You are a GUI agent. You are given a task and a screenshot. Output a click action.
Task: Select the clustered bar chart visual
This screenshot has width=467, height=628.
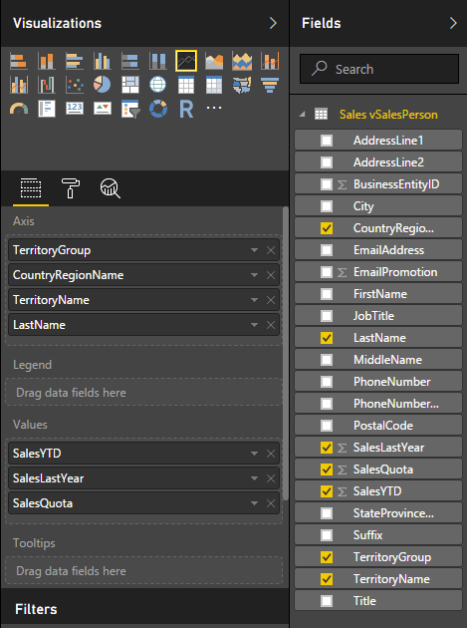[75, 61]
